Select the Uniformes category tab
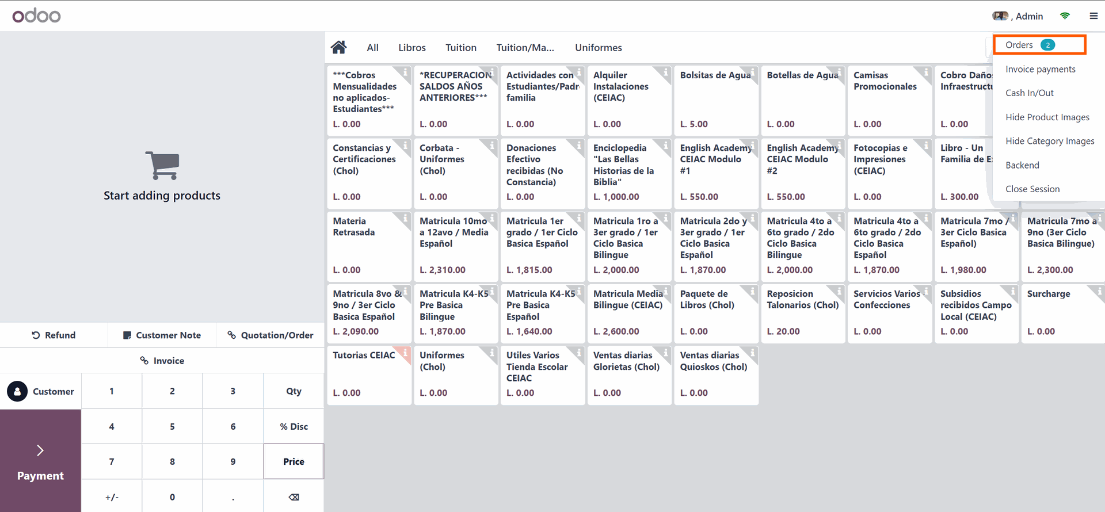Image resolution: width=1105 pixels, height=512 pixels. pyautogui.click(x=598, y=48)
